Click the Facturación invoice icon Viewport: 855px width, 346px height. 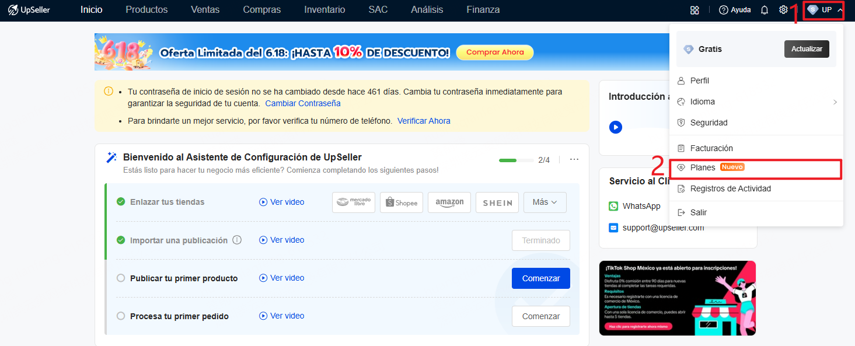click(680, 148)
